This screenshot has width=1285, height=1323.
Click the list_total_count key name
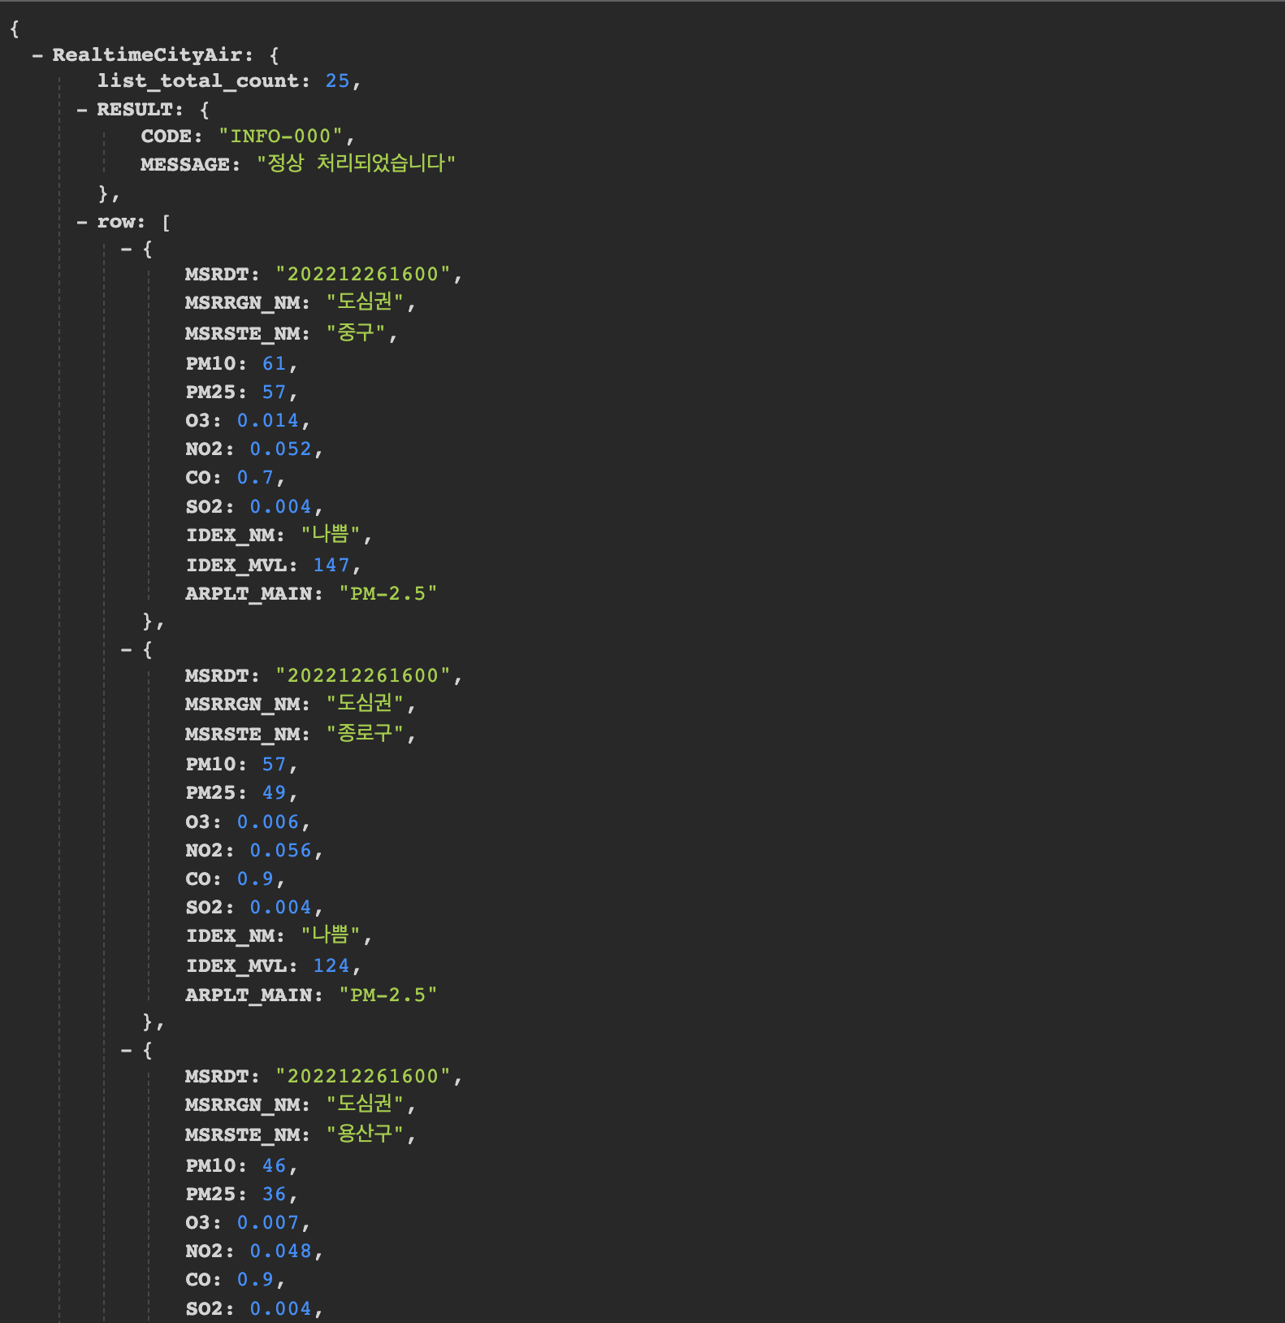click(198, 81)
